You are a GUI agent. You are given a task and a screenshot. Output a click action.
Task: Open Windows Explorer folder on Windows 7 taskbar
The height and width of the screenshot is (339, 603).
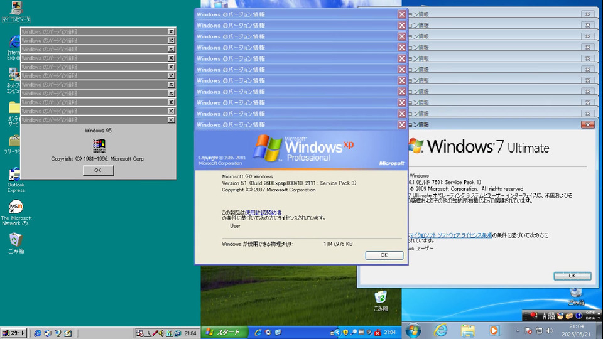[x=468, y=331]
